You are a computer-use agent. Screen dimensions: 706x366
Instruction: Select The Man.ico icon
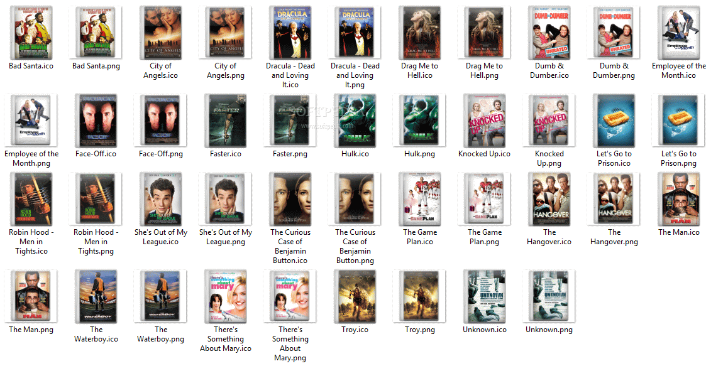click(678, 199)
